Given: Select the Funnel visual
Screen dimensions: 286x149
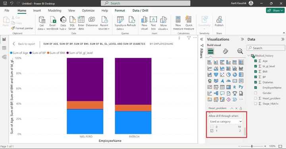Looking at the screenshot, I should pyautogui.click(x=216, y=75).
